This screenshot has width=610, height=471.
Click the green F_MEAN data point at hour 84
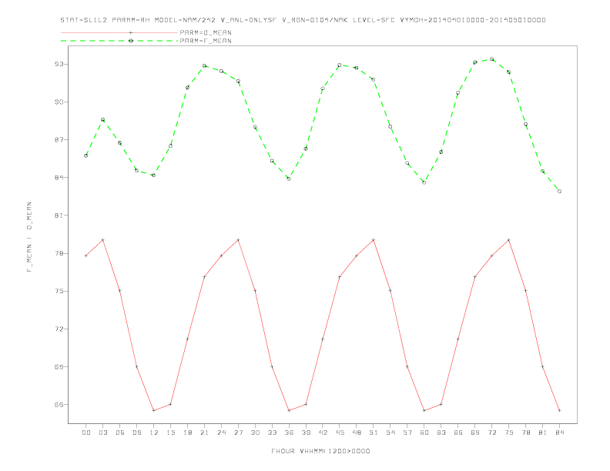click(x=559, y=191)
